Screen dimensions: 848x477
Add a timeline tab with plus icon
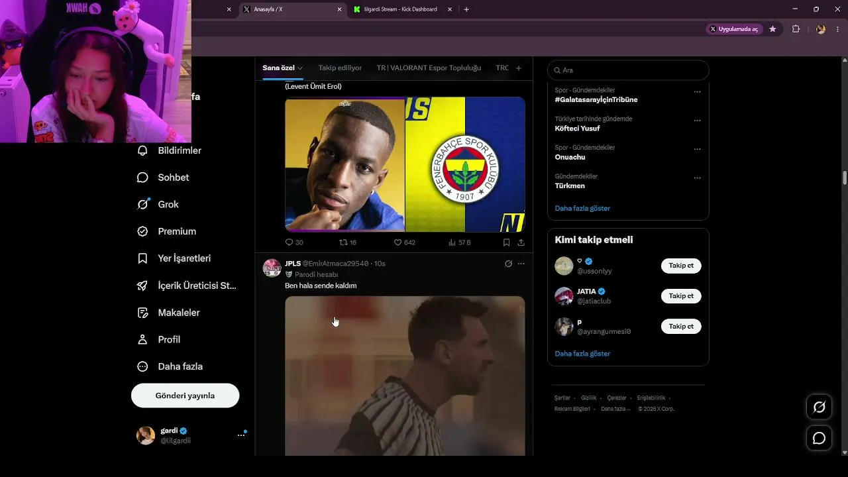coord(519,68)
